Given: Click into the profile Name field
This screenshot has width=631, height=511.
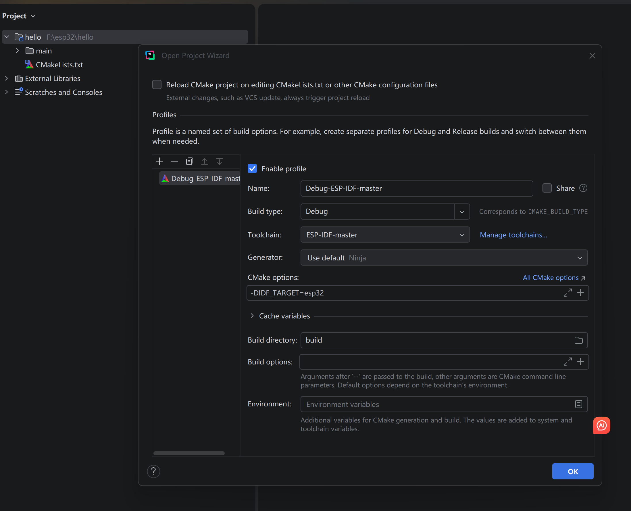Looking at the screenshot, I should 417,188.
